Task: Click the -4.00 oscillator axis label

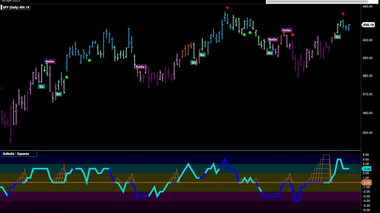Action: (x=366, y=201)
